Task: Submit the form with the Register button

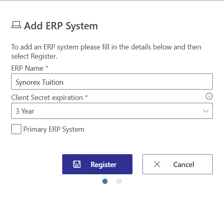Action: pyautogui.click(x=97, y=164)
